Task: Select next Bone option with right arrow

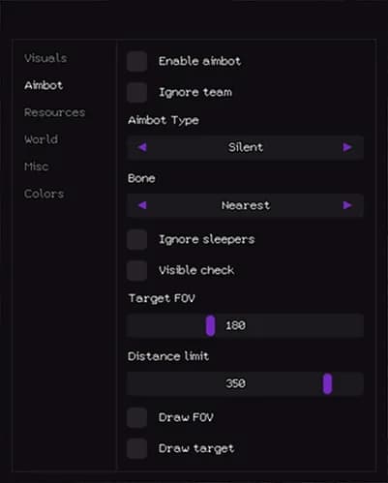Action: tap(347, 205)
